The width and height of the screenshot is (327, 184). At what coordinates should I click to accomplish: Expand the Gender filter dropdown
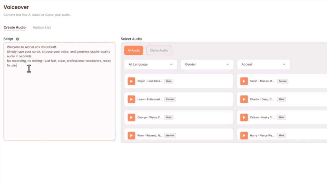tap(207, 64)
